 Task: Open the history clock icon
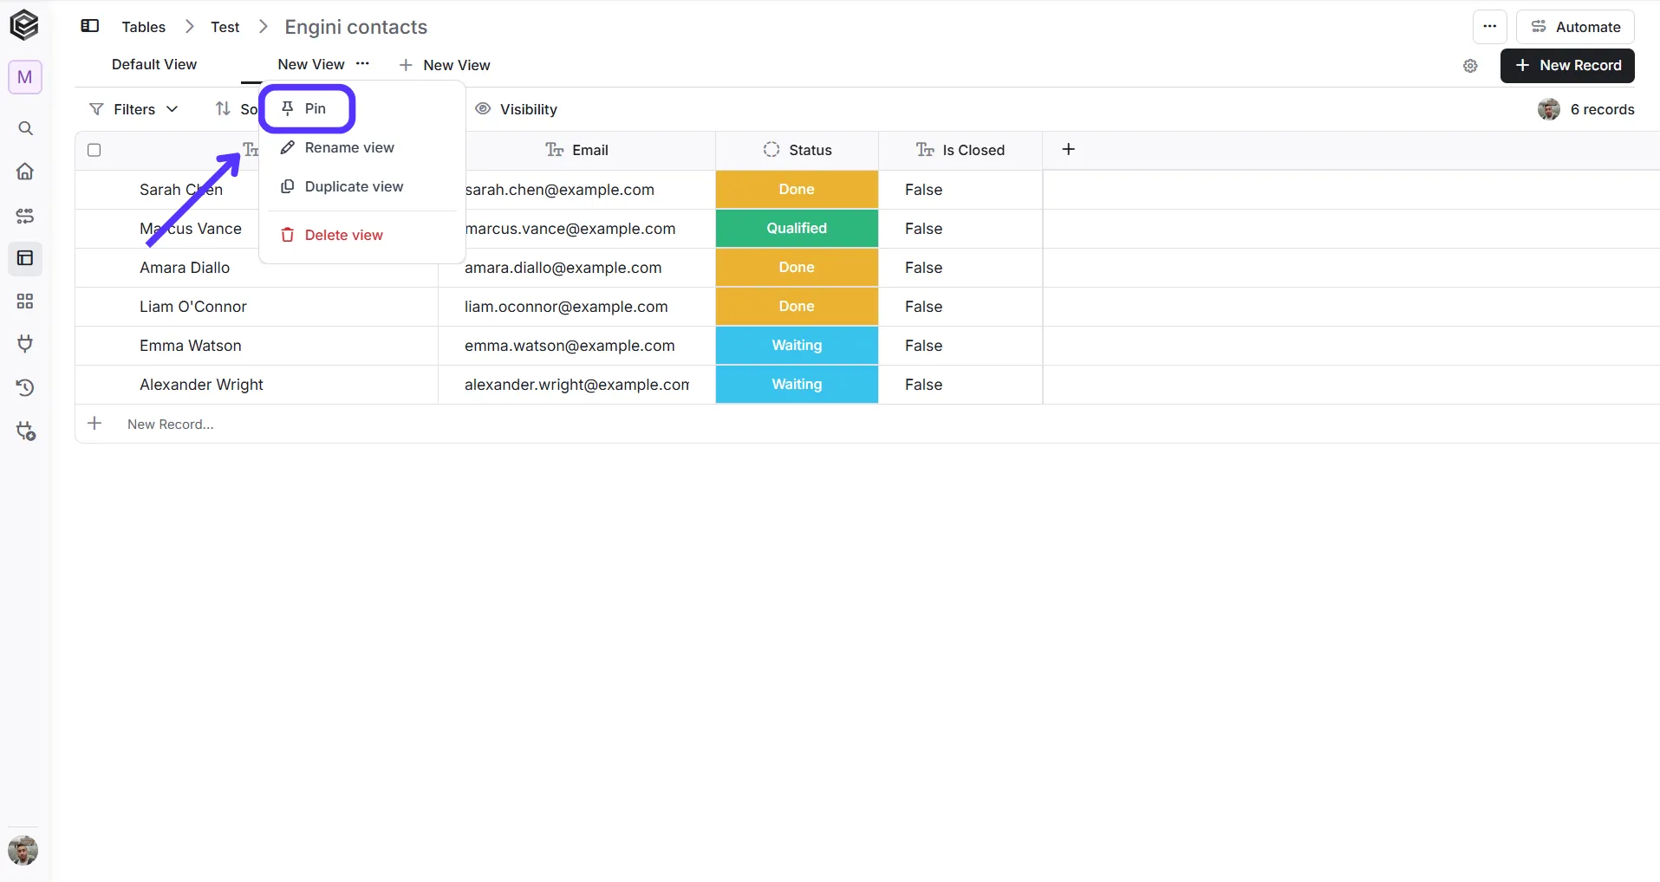(25, 387)
